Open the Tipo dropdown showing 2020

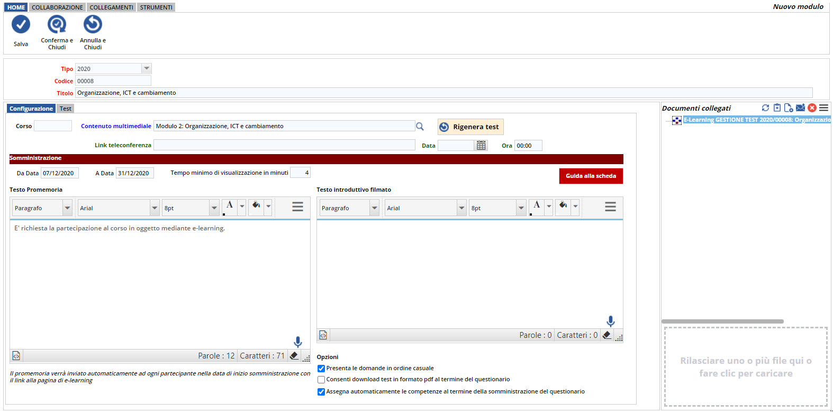click(147, 69)
